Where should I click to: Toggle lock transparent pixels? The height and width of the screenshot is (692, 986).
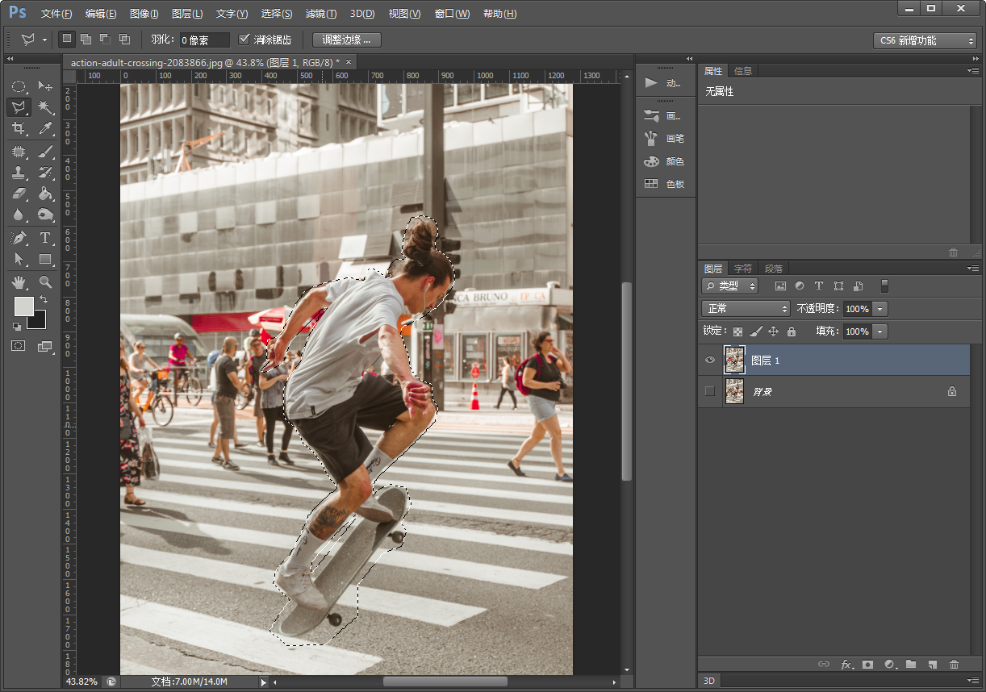[x=737, y=331]
